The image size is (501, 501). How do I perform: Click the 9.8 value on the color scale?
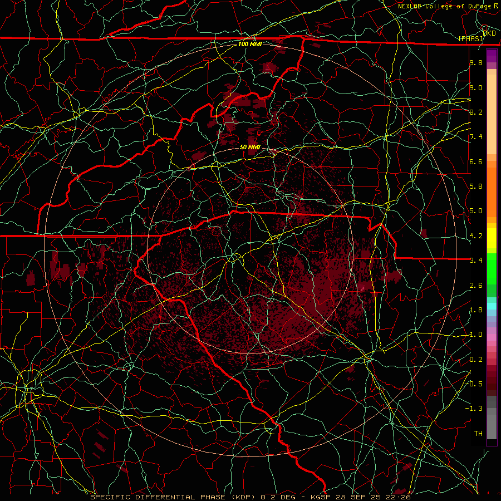click(x=476, y=63)
